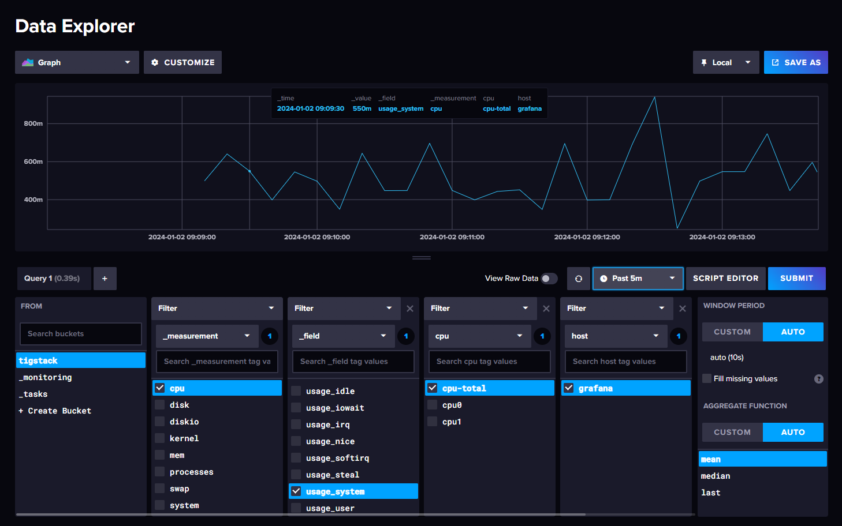
Task: Refresh the query with the circular arrow icon
Action: 578,278
